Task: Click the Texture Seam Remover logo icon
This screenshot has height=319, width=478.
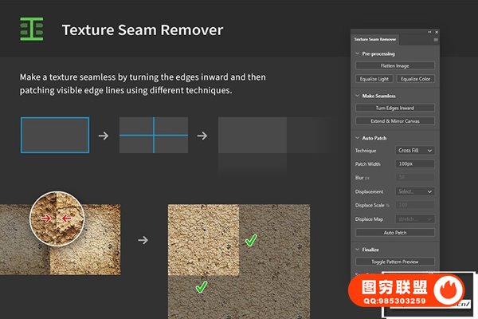Action: (x=32, y=30)
